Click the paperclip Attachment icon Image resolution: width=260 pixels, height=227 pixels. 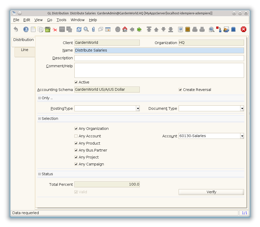click(x=93, y=29)
